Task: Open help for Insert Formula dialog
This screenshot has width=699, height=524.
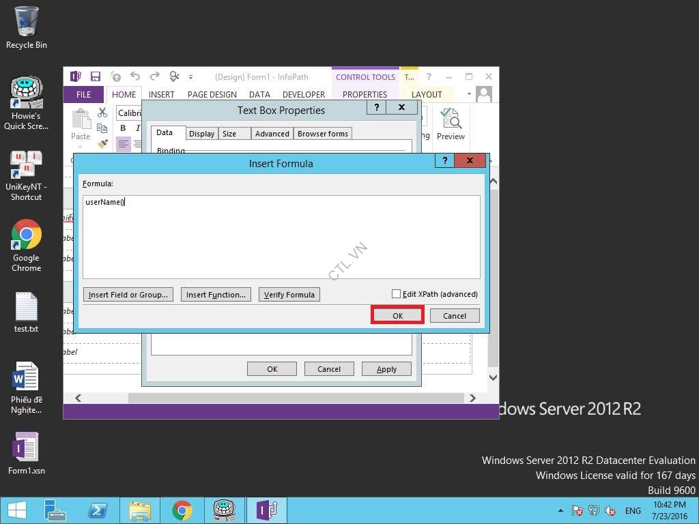Action: click(x=444, y=160)
